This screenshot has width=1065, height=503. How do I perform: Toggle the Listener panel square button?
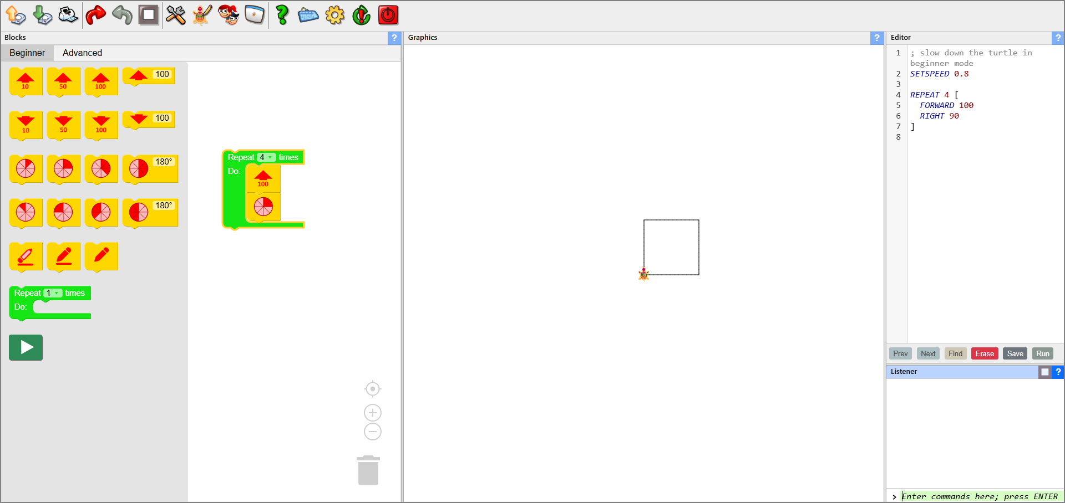coord(1044,372)
